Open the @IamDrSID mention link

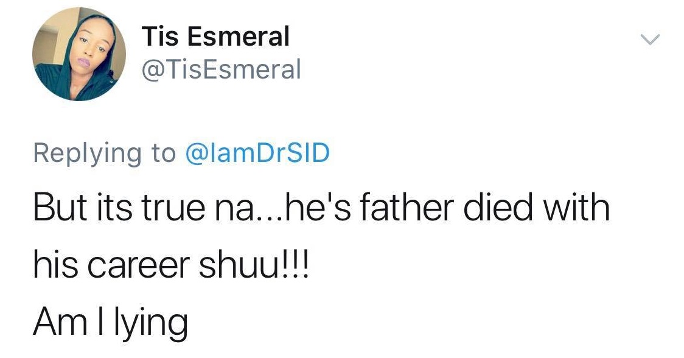(256, 153)
